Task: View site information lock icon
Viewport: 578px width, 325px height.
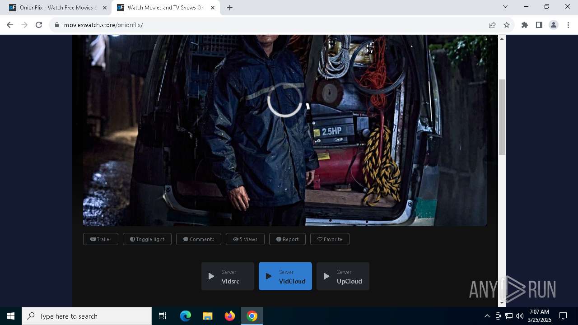Action: pos(57,25)
